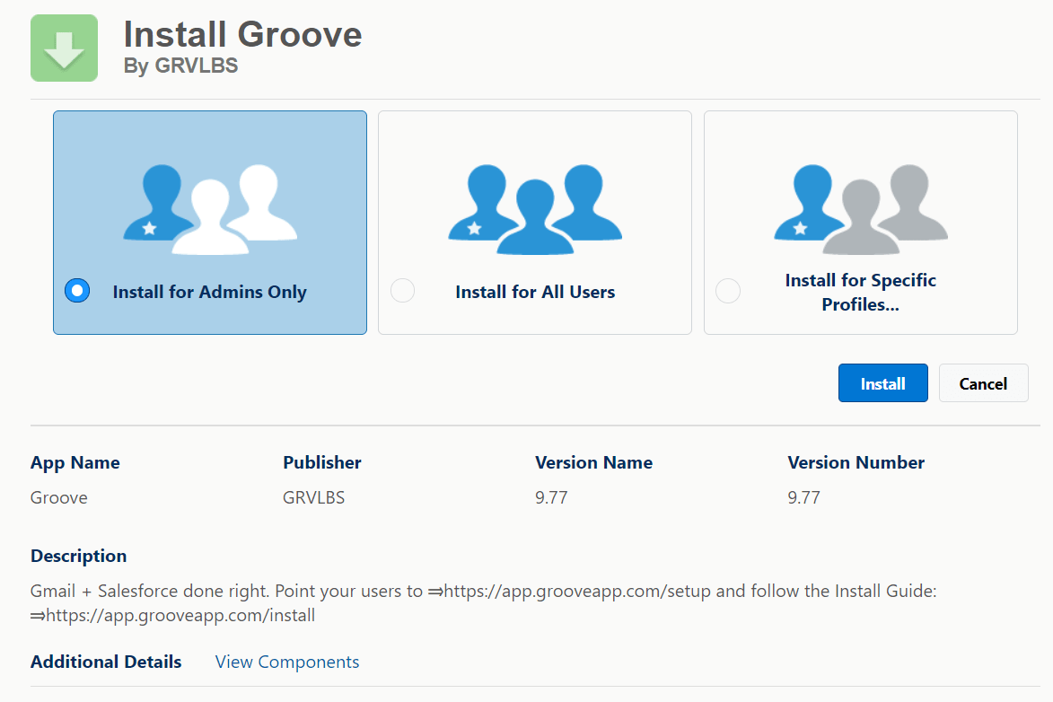Screen dimensions: 1053x702
Task: Click the Install for All Users label
Action: (535, 292)
